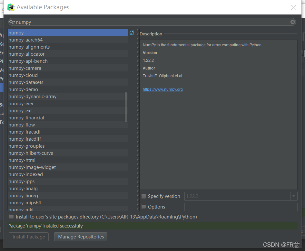305x251 pixels.
Task: Click the reload package list icon
Action: pyautogui.click(x=132, y=33)
